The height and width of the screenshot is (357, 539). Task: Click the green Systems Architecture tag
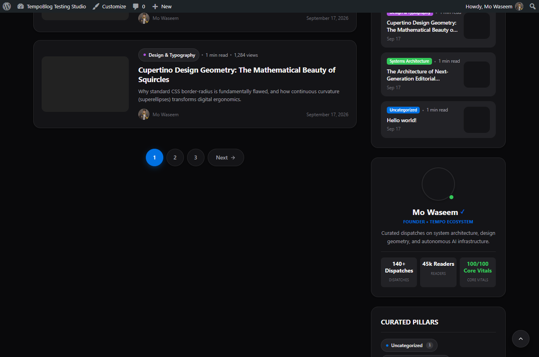409,61
